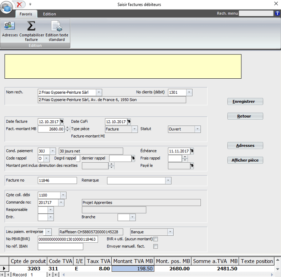281x277 pixels.
Task: Click the Retour button
Action: [x=245, y=116]
